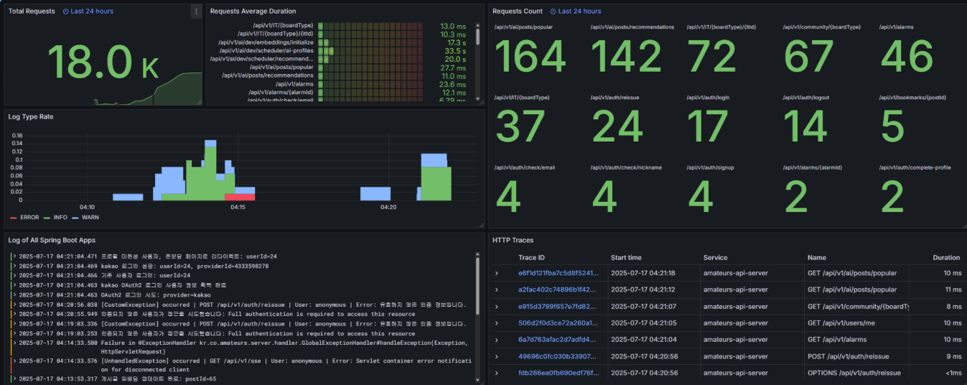Expand log entry at 04:19:03.336
Viewport: 967px width, 385px height.
click(x=14, y=324)
